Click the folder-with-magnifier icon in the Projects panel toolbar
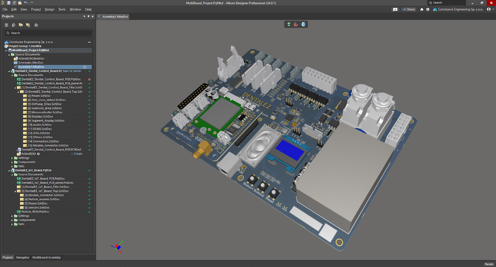Image resolution: width=496 pixels, height=267 pixels. point(21,25)
